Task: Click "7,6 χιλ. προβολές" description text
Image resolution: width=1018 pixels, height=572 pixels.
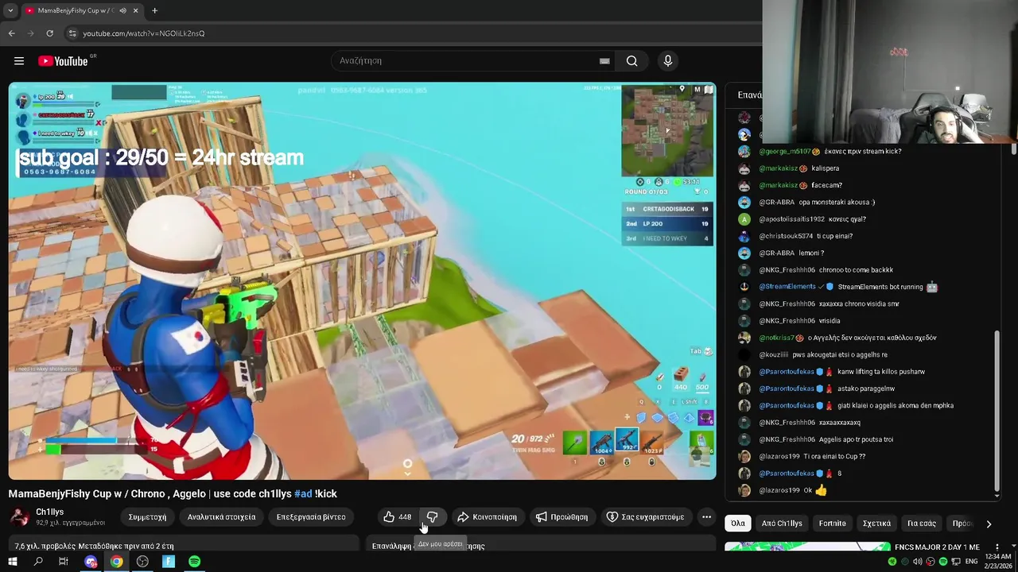Action: click(x=45, y=547)
